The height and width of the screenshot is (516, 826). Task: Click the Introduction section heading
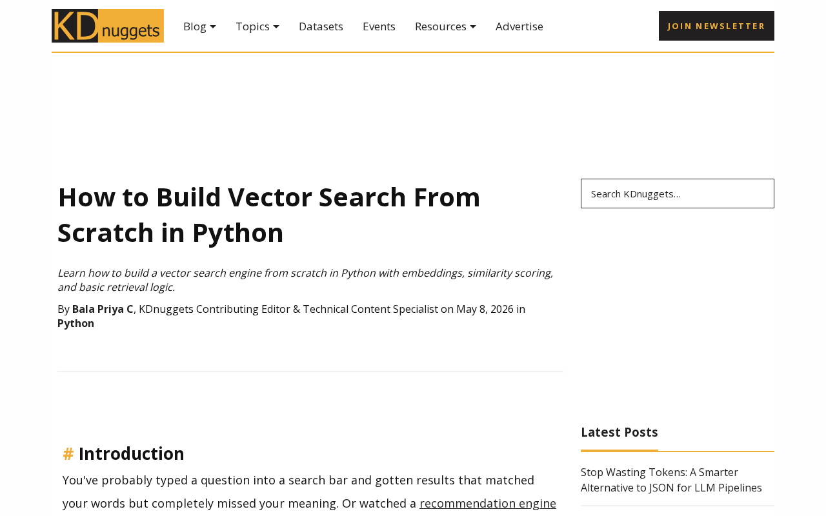click(132, 453)
